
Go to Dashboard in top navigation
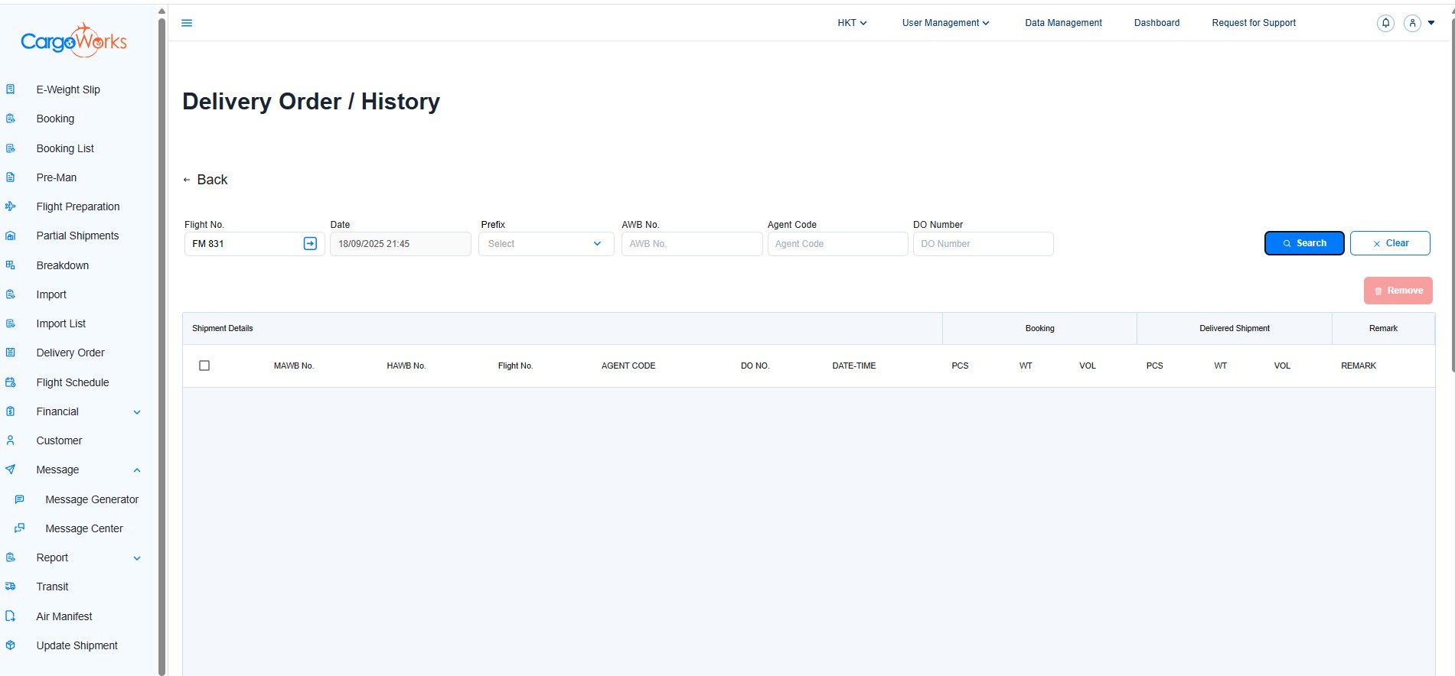1156,23
